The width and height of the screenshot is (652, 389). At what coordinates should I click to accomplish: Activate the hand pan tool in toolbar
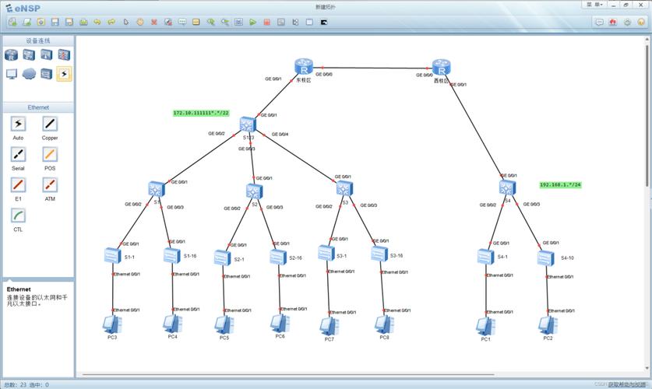140,23
